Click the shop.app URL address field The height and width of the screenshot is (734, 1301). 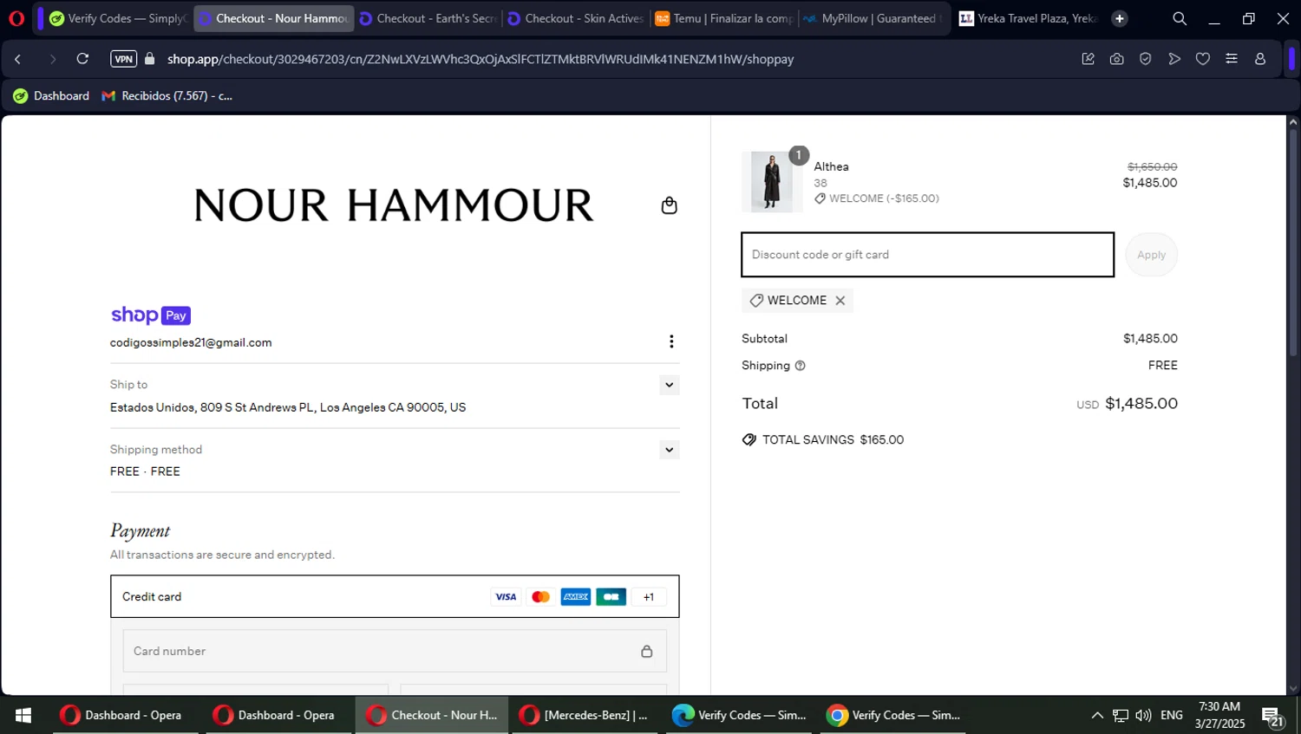pyautogui.click(x=481, y=59)
